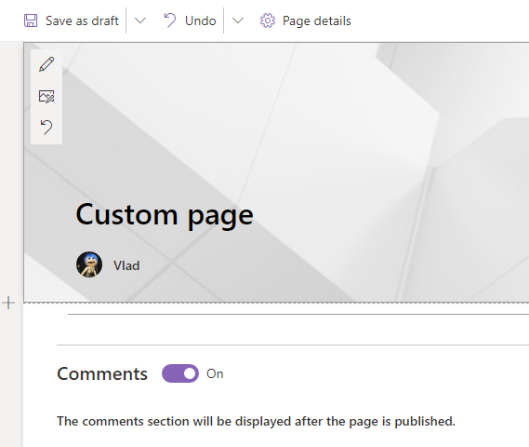Click the On label beside Comments toggle
The height and width of the screenshot is (447, 529).
tap(215, 373)
